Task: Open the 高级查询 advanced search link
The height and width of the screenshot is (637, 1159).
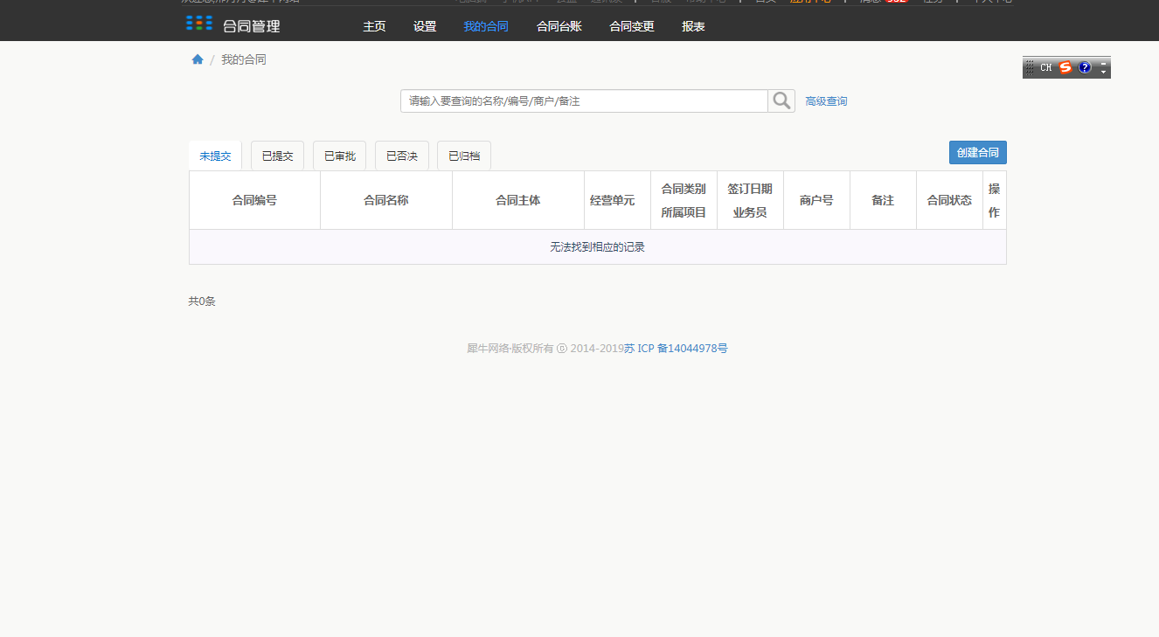Action: (826, 101)
